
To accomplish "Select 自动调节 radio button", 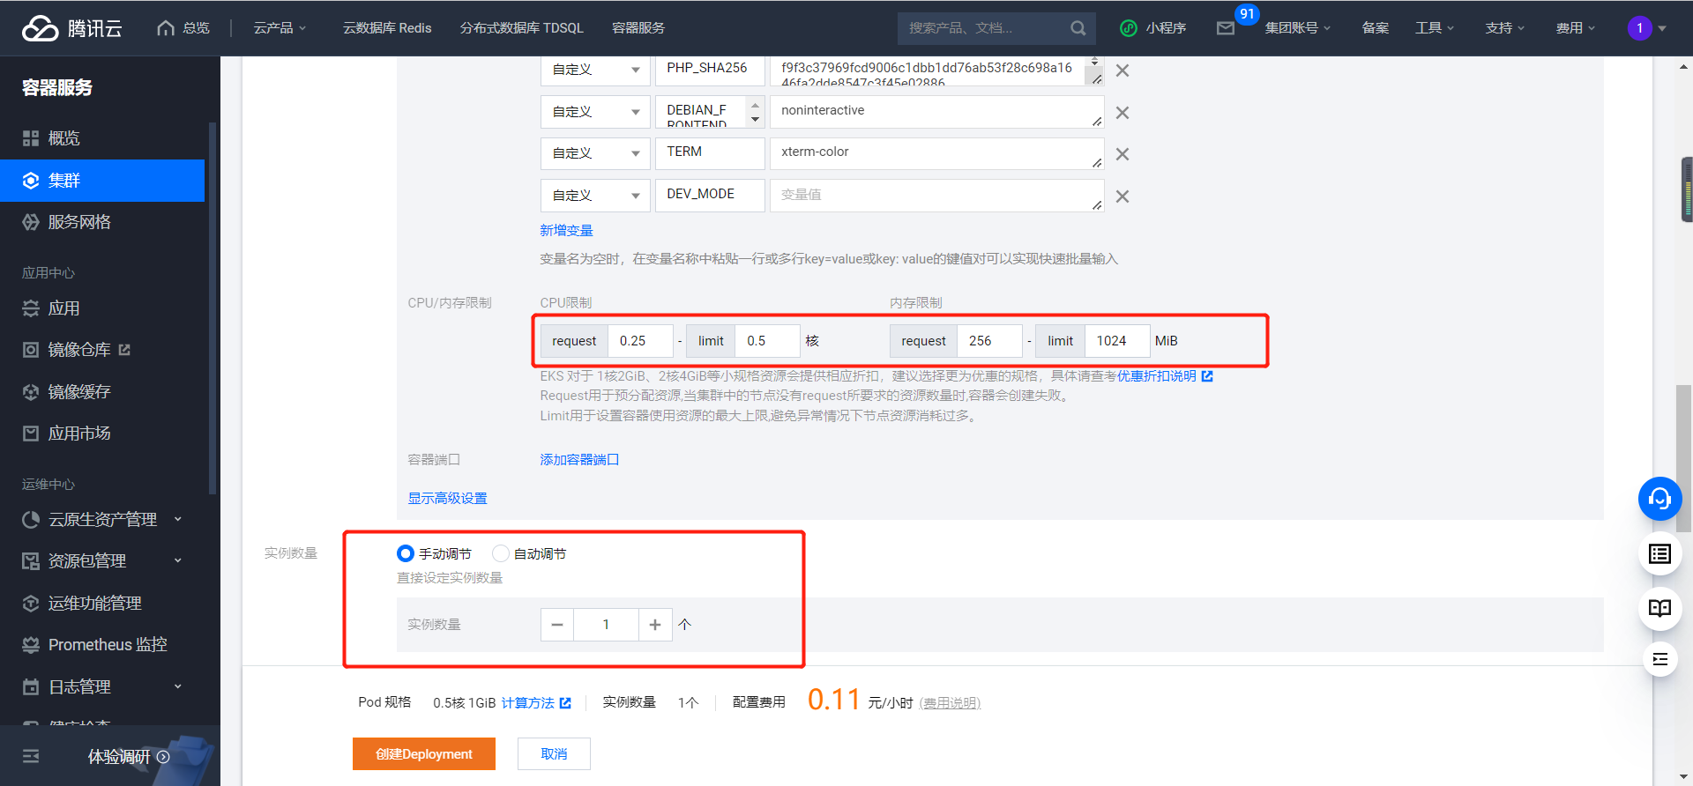I will coord(501,553).
